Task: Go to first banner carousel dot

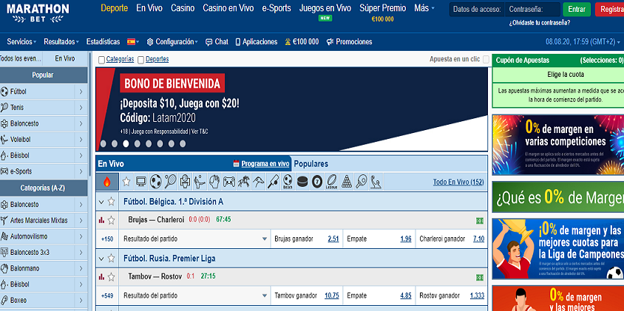Action: (103, 143)
